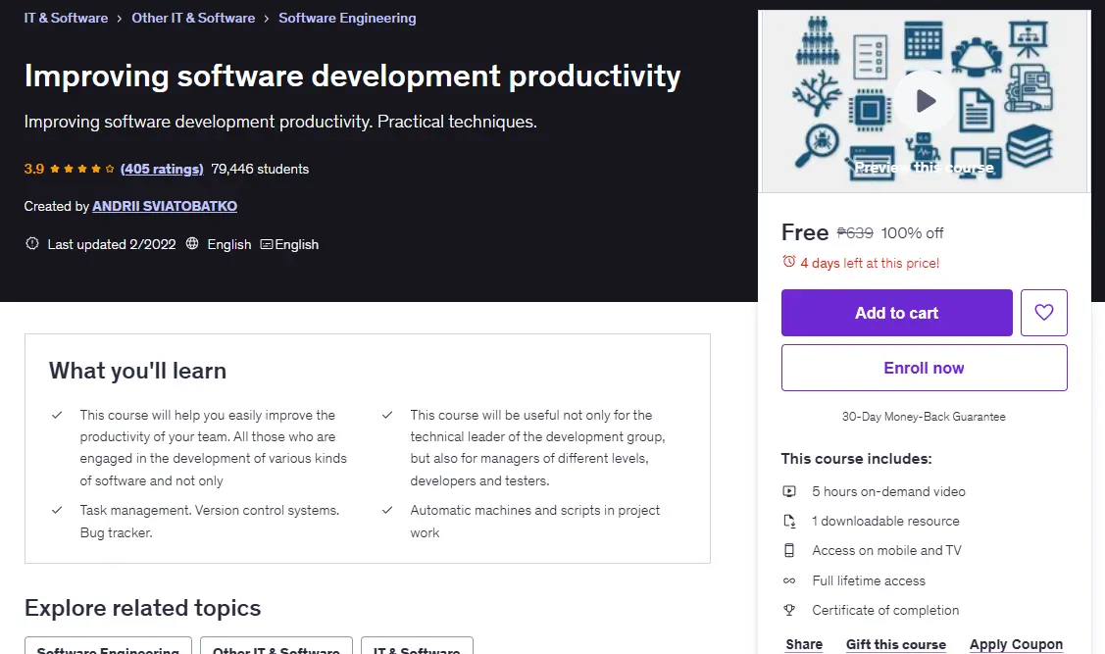Click the Software Engineering related topic chip
The image size is (1105, 654).
tap(108, 647)
